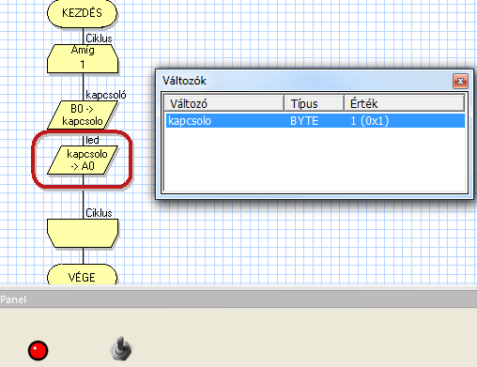This screenshot has width=477, height=367.
Task: Select the kapcsolo -> A0 output block
Action: pyautogui.click(x=83, y=160)
